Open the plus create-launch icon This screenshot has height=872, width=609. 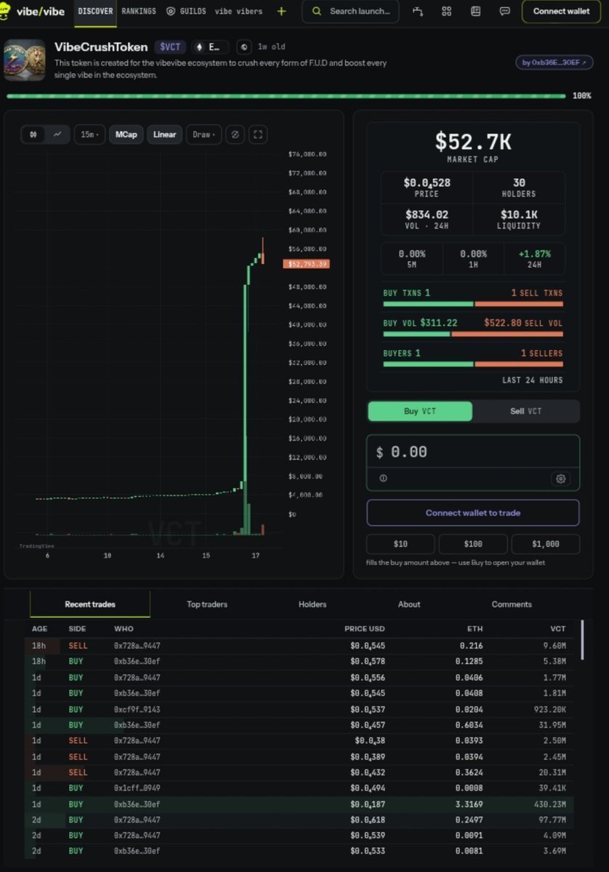[282, 11]
